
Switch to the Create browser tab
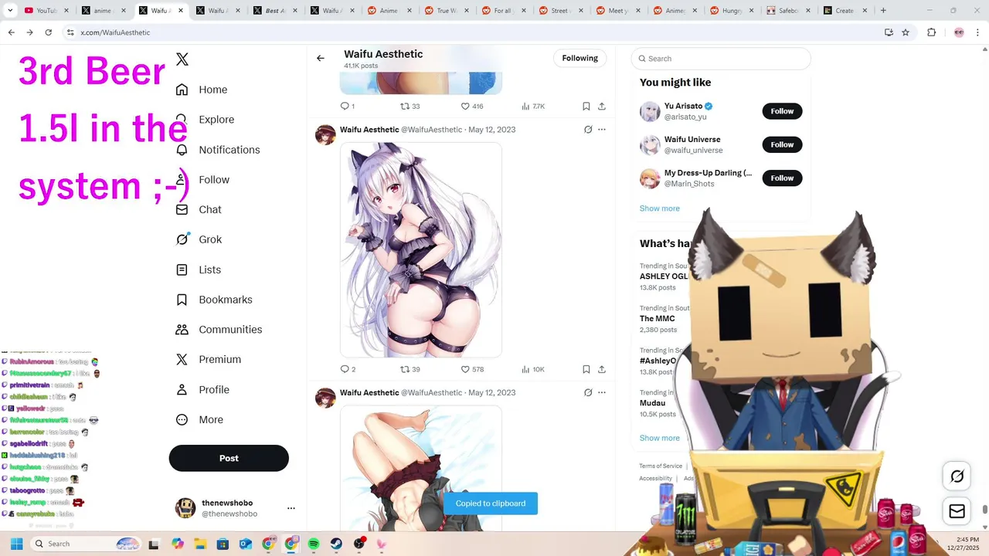(845, 11)
